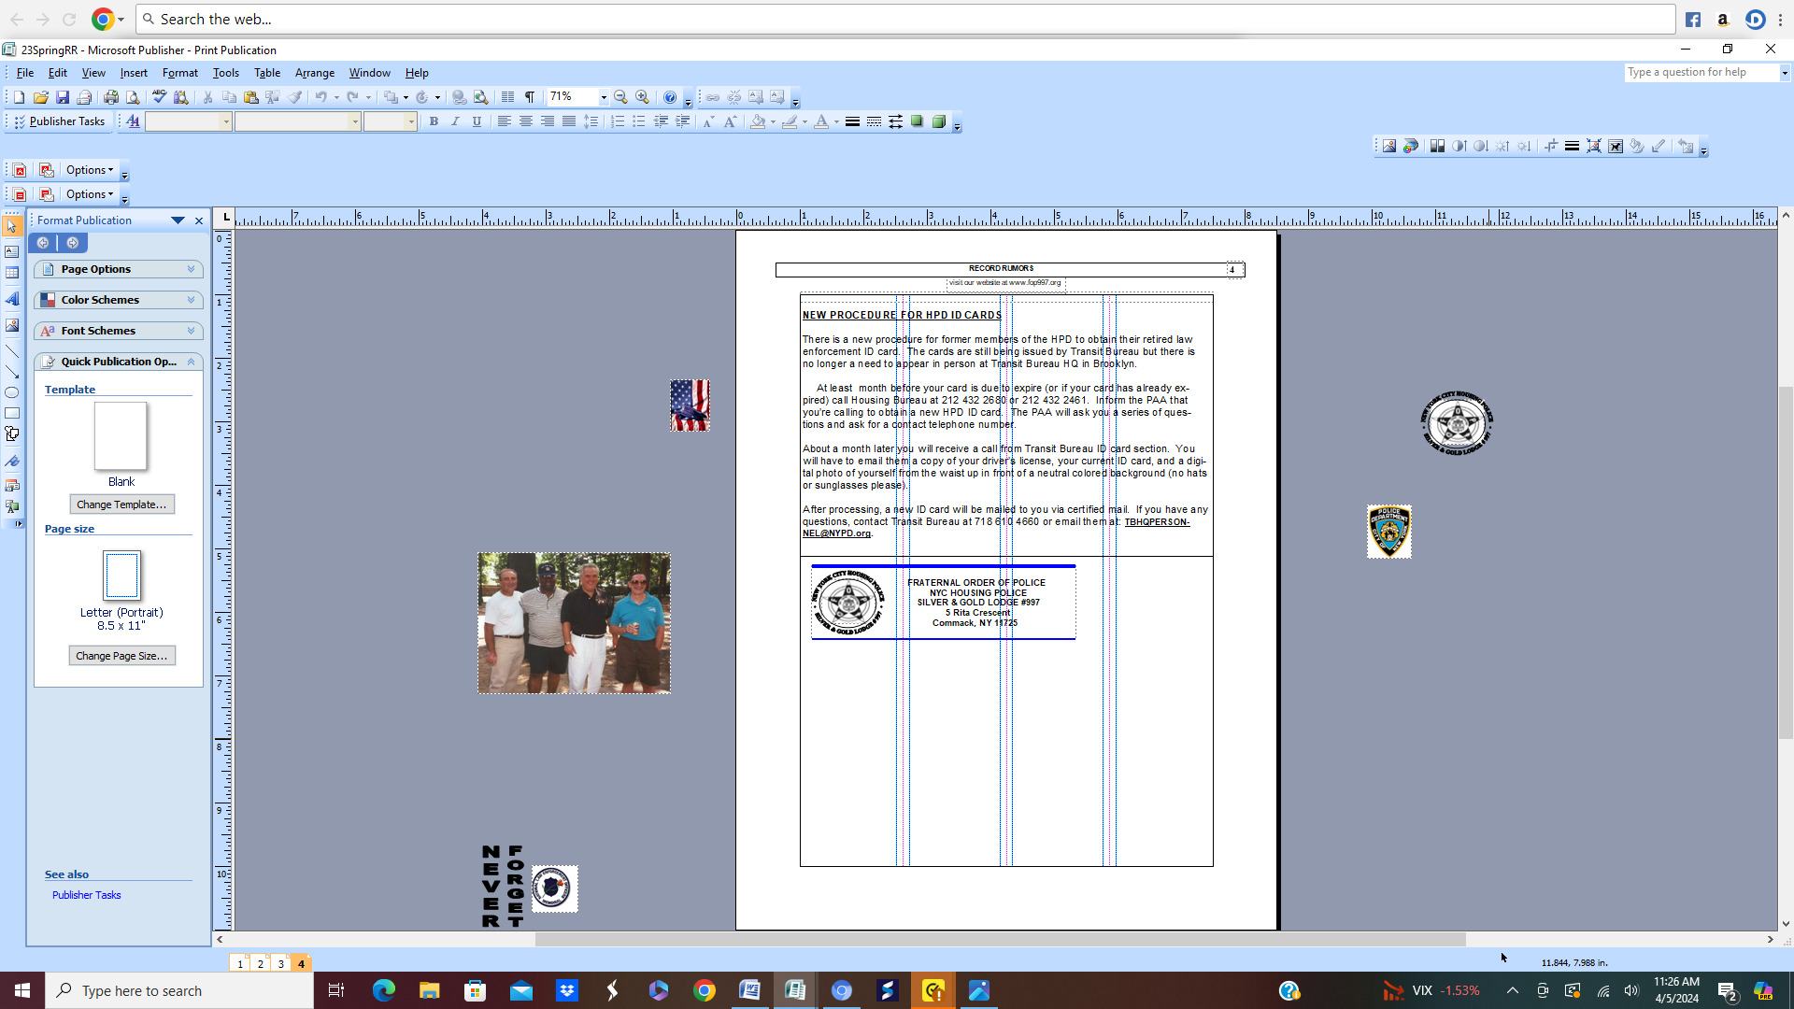The width and height of the screenshot is (1794, 1009).
Task: Click the Type a question help box
Action: (1700, 72)
